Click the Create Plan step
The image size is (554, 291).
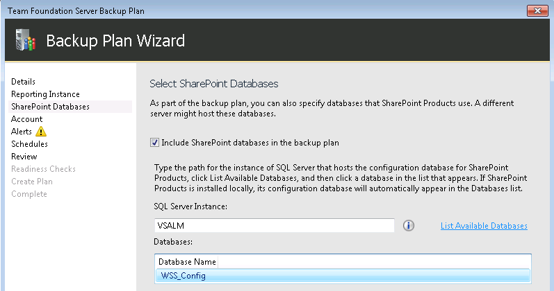31,182
